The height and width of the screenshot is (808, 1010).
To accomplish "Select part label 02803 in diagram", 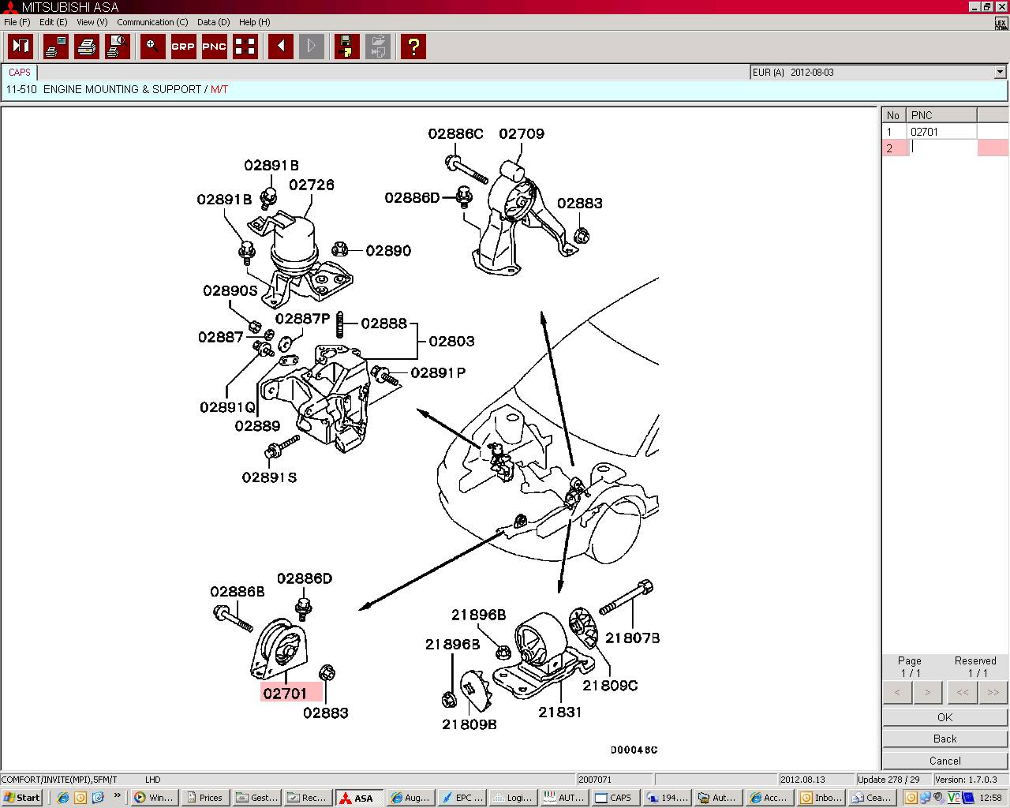I will tap(452, 342).
